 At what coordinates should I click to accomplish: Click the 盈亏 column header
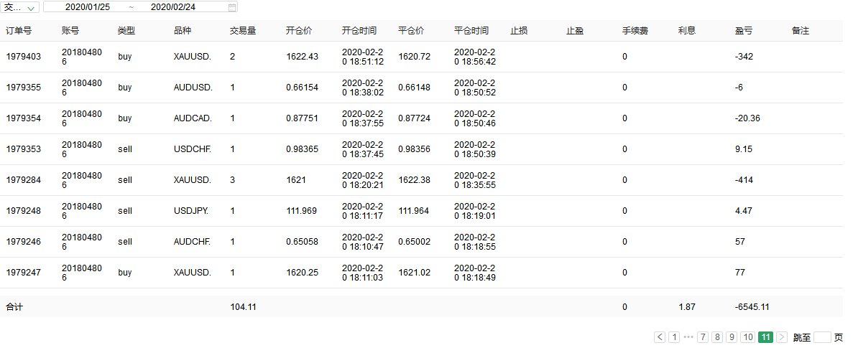click(x=744, y=31)
